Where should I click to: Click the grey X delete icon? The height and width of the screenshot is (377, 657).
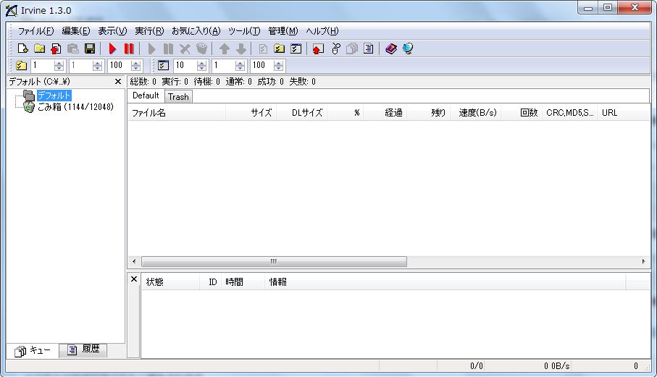click(x=185, y=48)
